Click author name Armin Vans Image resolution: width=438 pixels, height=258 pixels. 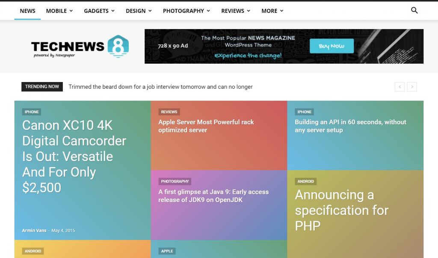[34, 231]
